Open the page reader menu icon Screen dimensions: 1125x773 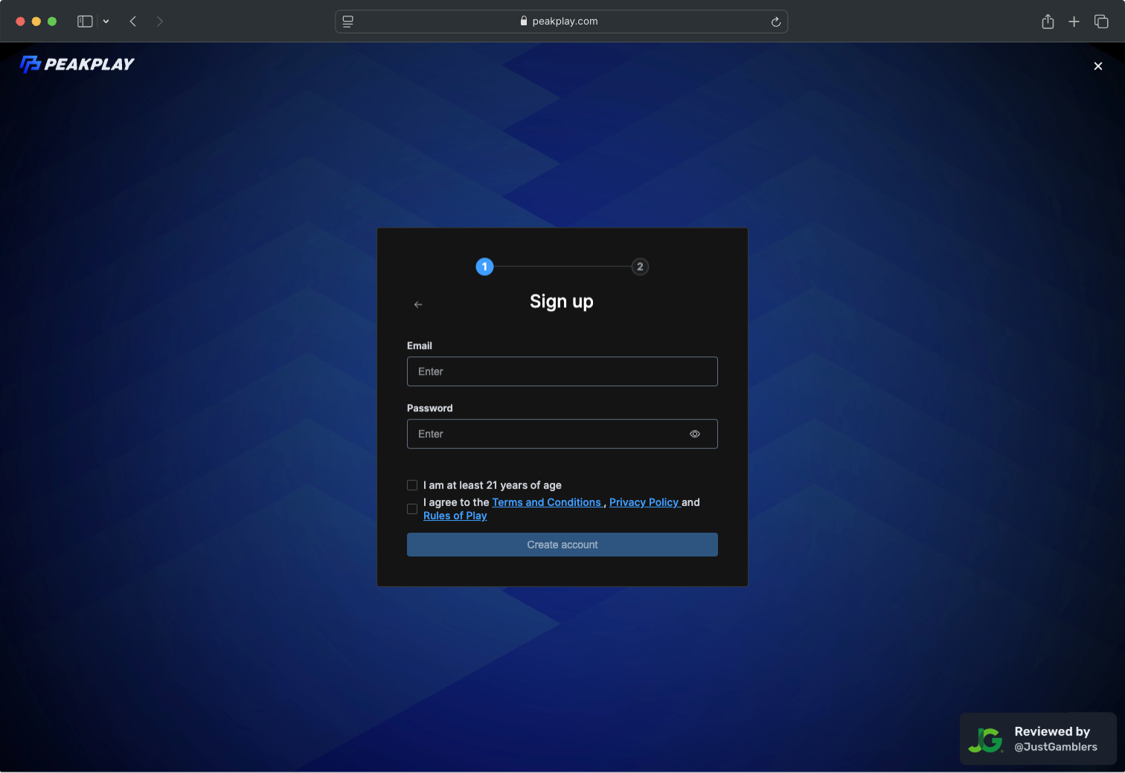(347, 22)
